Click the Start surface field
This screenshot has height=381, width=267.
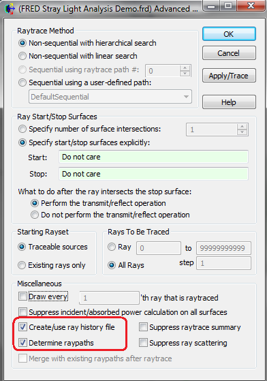click(153, 157)
